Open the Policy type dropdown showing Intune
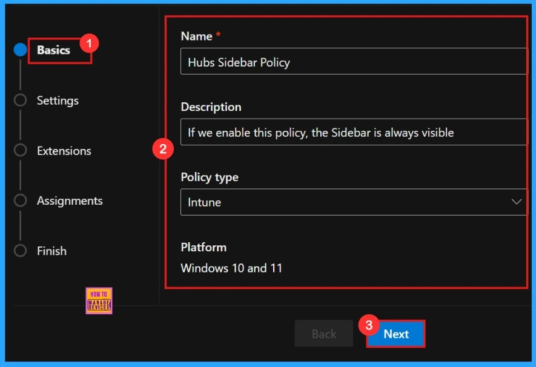Screen dimensions: 536x367 click(x=354, y=202)
